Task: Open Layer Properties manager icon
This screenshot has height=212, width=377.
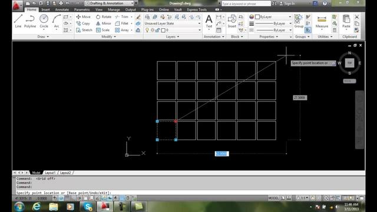Action: tap(147, 17)
